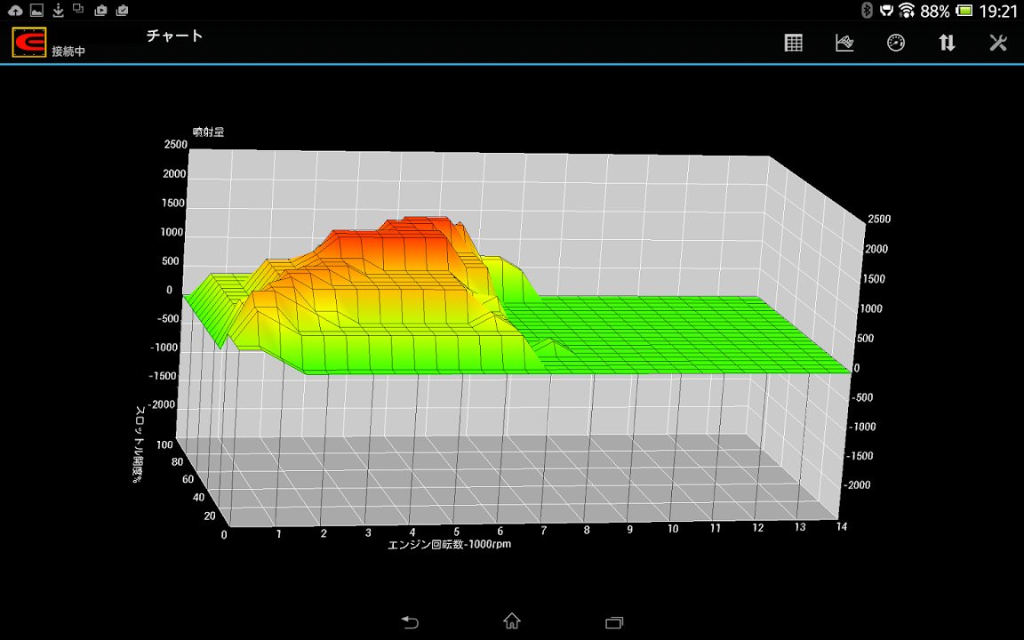This screenshot has width=1024, height=640.
Task: Tap the up-down data transfer arrows
Action: (947, 43)
